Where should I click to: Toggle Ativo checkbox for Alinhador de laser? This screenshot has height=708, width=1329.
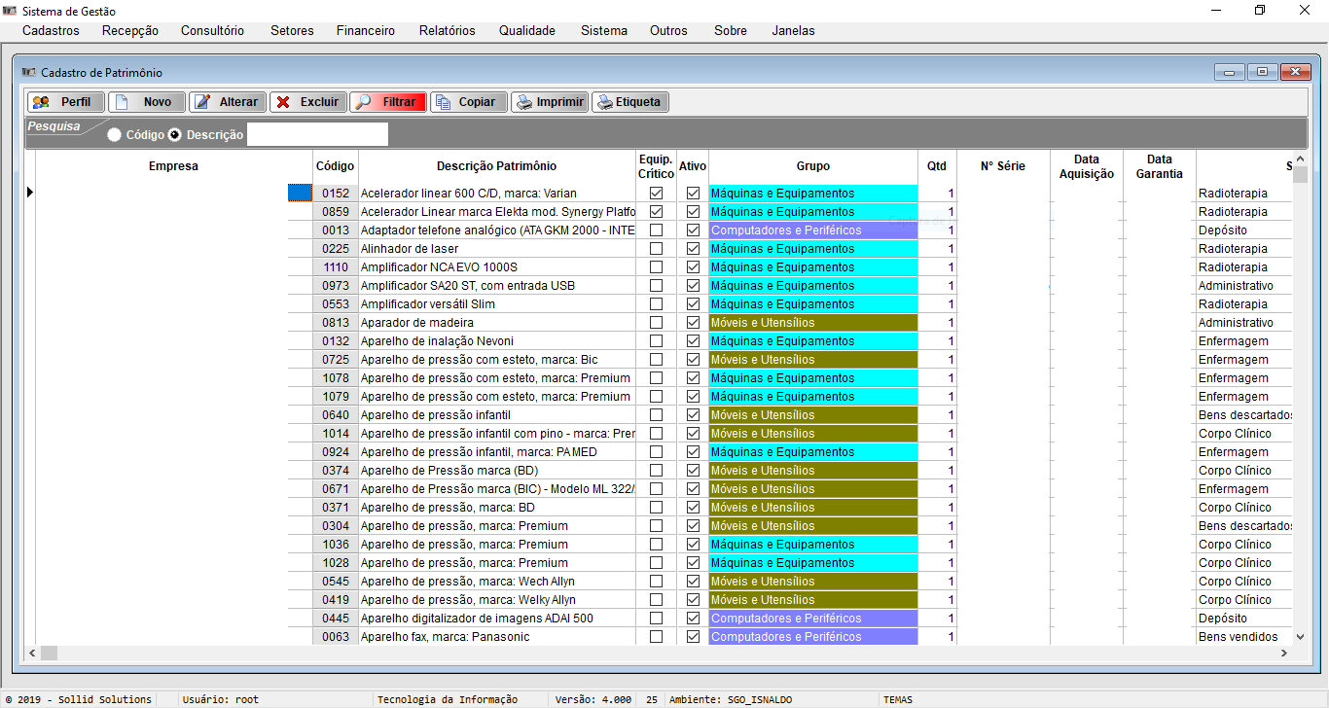click(693, 249)
